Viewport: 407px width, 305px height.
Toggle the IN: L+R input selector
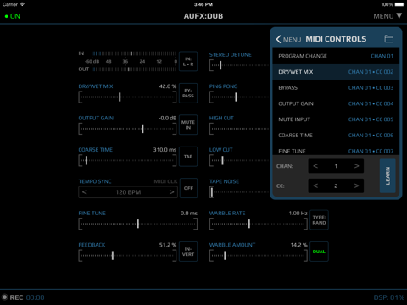pyautogui.click(x=188, y=61)
